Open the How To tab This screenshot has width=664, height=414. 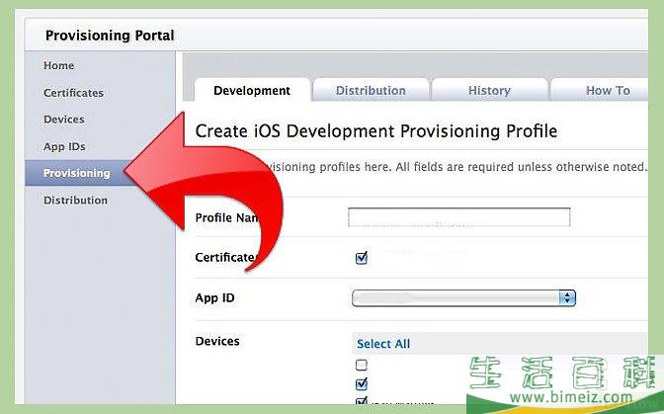tap(606, 90)
